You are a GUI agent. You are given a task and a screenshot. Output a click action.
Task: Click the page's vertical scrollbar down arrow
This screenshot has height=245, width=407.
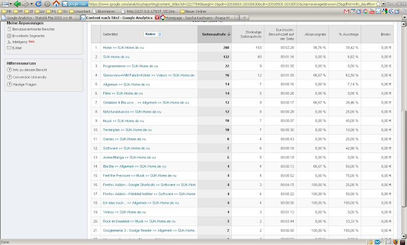click(x=404, y=236)
